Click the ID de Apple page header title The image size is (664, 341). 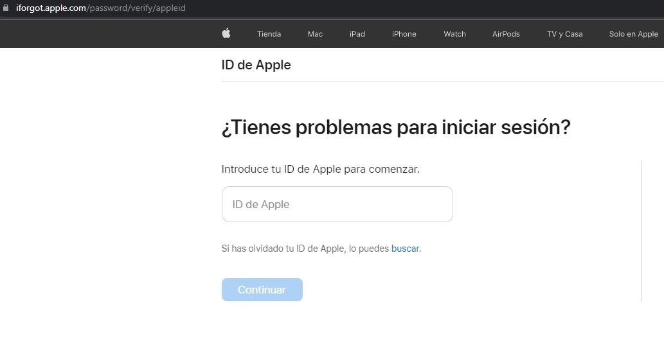pos(256,65)
